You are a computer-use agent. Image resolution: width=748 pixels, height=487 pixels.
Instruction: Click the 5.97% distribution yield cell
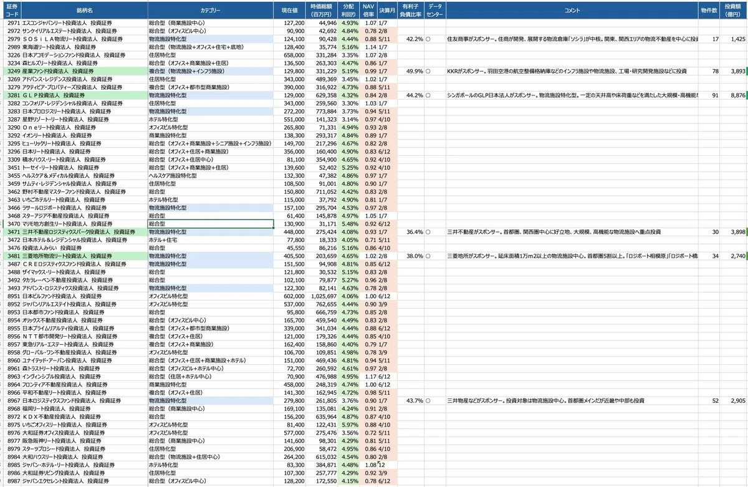[x=350, y=425]
